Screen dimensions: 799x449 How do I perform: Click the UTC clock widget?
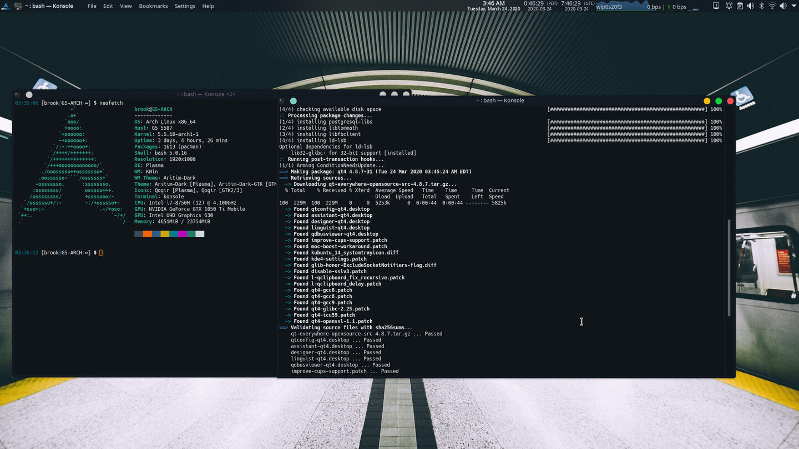[x=578, y=6]
